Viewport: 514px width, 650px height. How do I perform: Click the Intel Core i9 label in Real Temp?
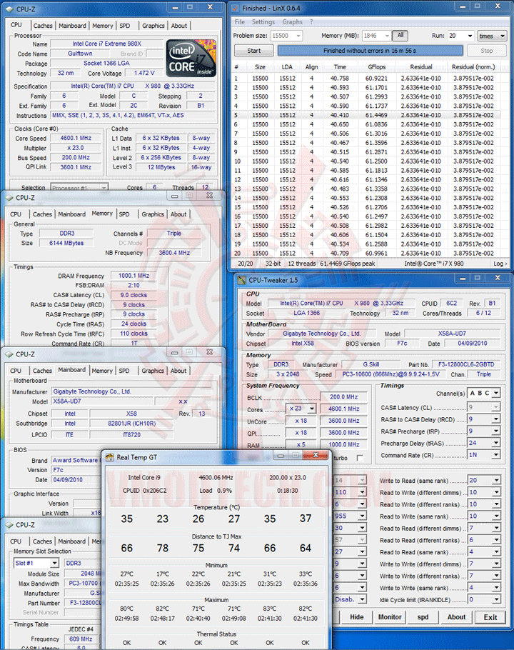144,478
